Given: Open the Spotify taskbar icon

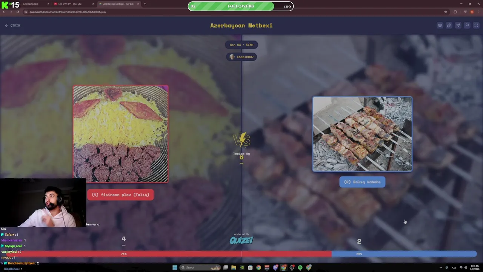Looking at the screenshot, I should coord(300,267).
